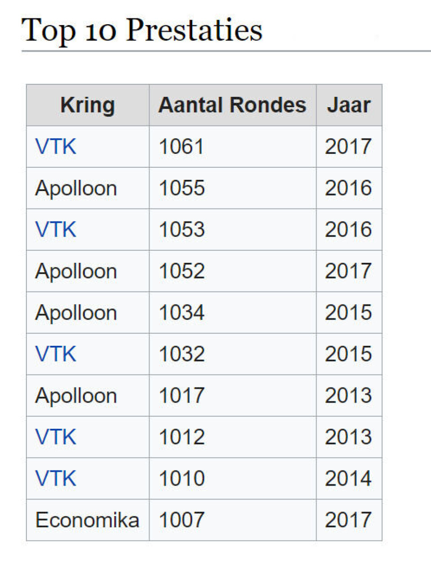This screenshot has height=574, width=431.
Task: Click the Kring column header
Action: (x=88, y=105)
